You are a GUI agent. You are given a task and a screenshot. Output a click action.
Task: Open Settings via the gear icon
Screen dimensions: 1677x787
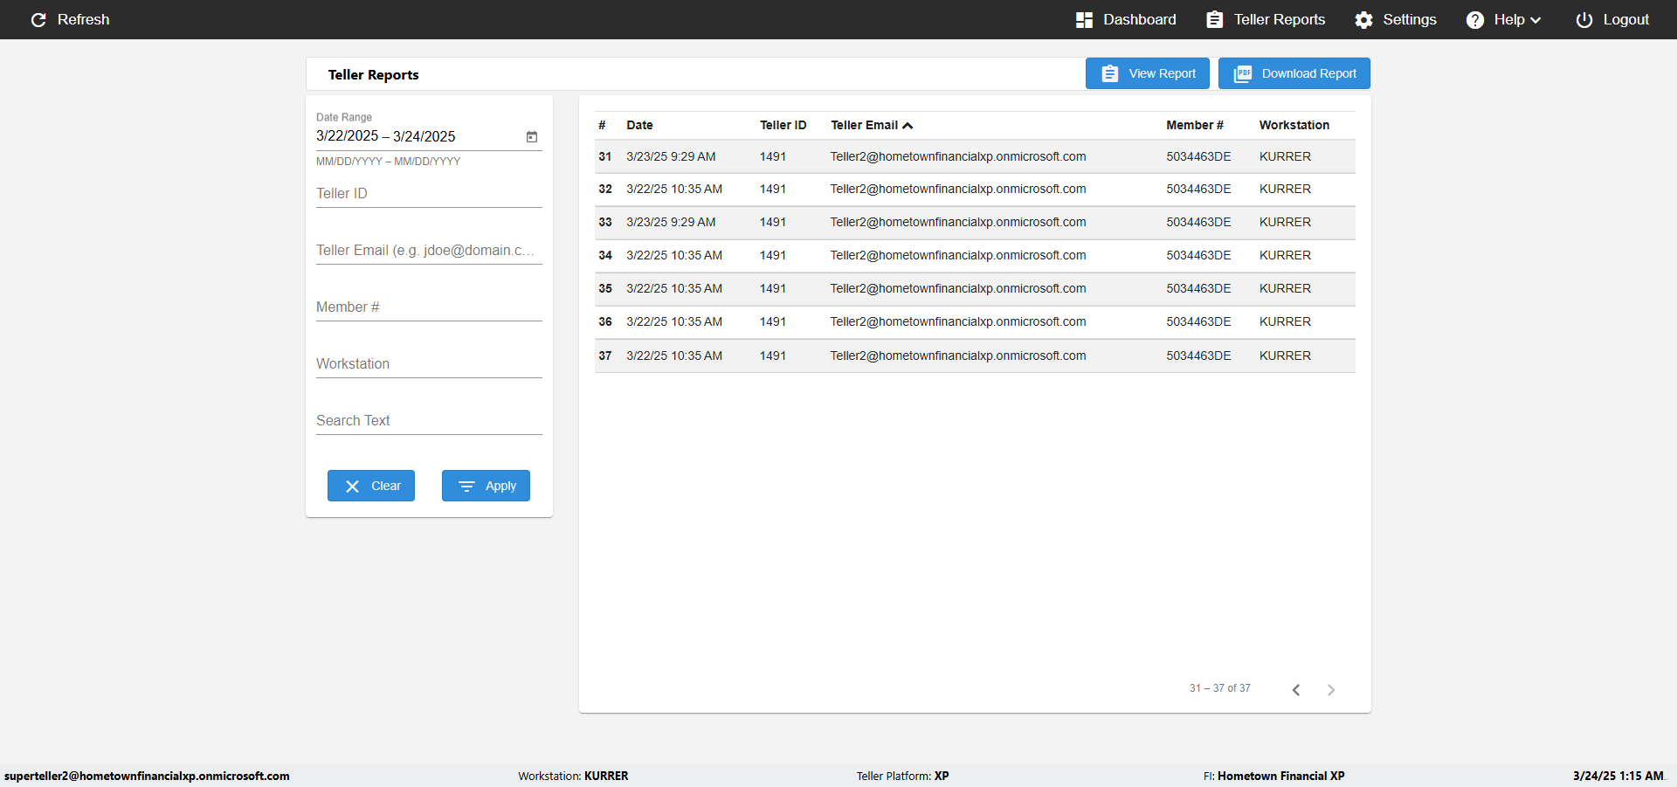click(1363, 19)
